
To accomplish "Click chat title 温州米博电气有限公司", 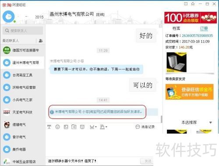I will [71, 14].
